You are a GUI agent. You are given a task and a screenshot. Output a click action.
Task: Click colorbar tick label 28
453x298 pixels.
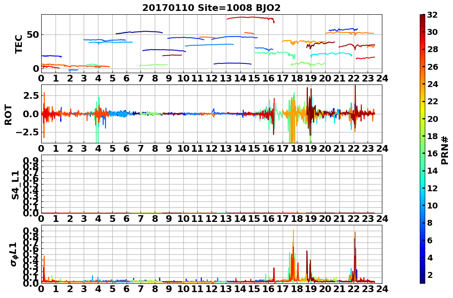pyautogui.click(x=432, y=49)
